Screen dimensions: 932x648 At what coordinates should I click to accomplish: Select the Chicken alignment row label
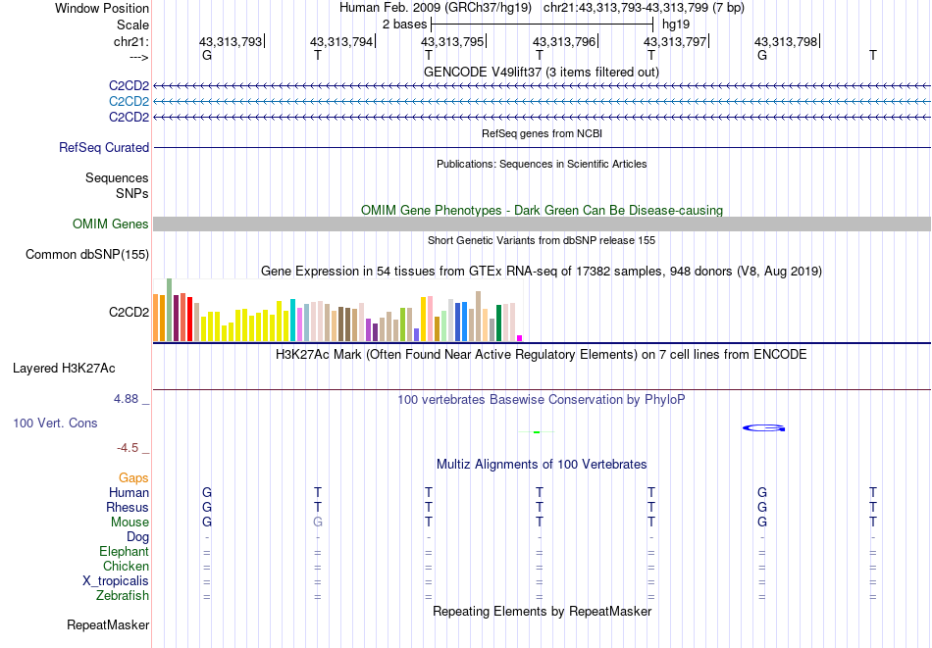pos(126,566)
